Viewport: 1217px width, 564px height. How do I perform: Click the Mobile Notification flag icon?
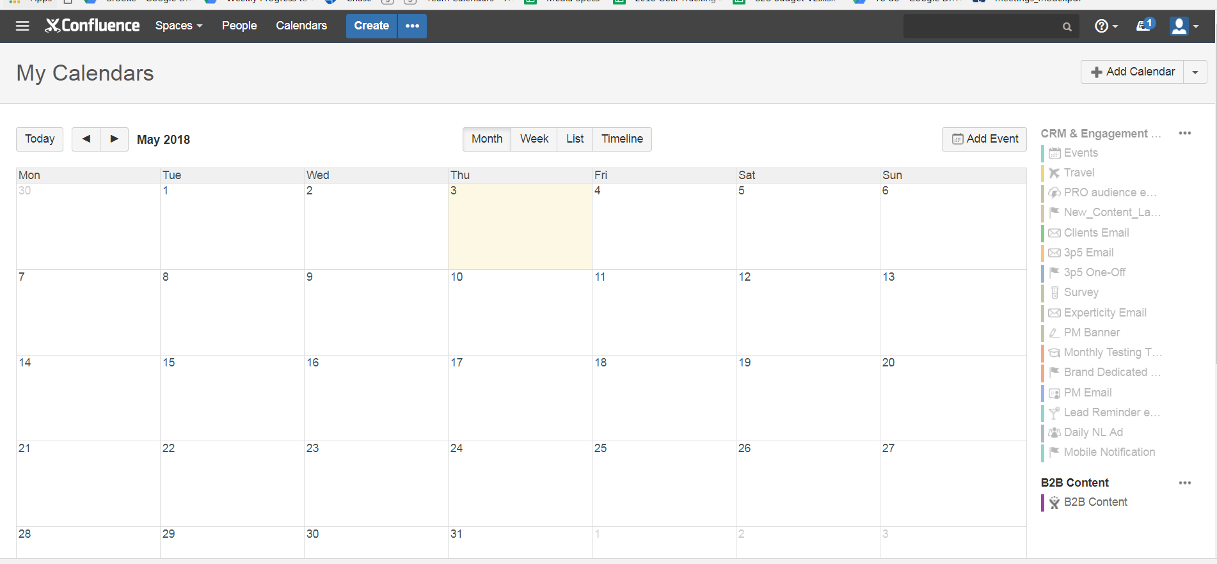[1054, 452]
